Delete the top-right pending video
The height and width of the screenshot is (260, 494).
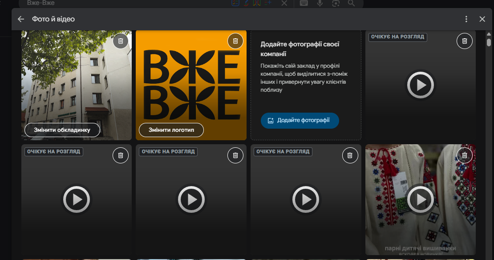point(464,41)
